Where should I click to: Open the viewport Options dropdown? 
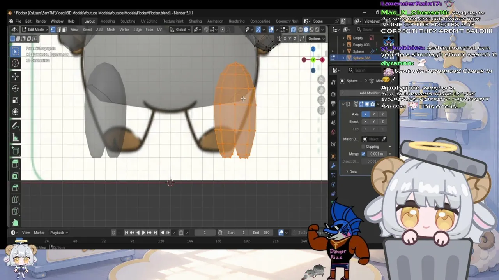click(x=316, y=38)
